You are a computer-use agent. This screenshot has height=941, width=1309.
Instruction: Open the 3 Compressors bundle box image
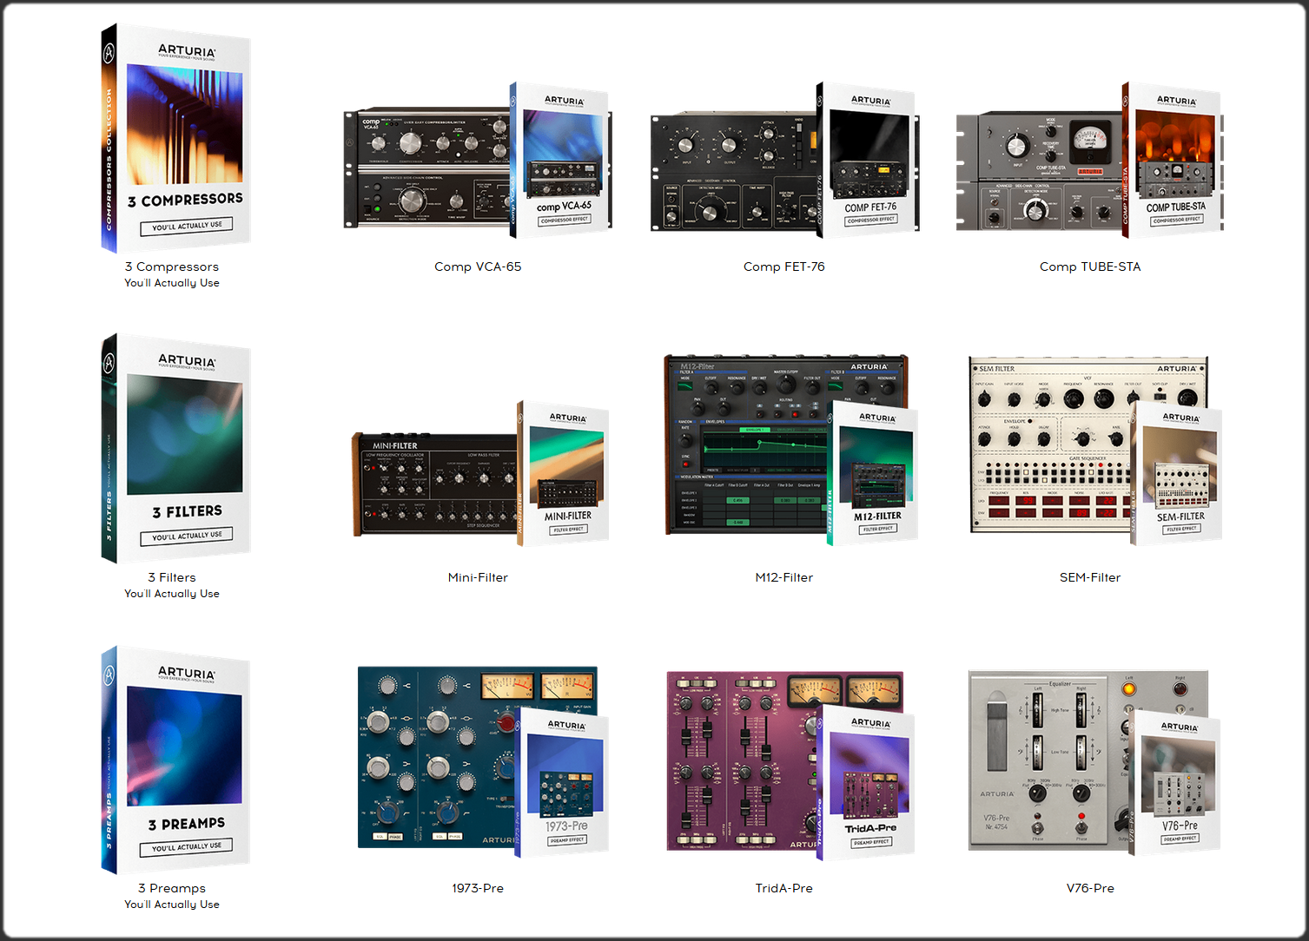click(x=176, y=137)
